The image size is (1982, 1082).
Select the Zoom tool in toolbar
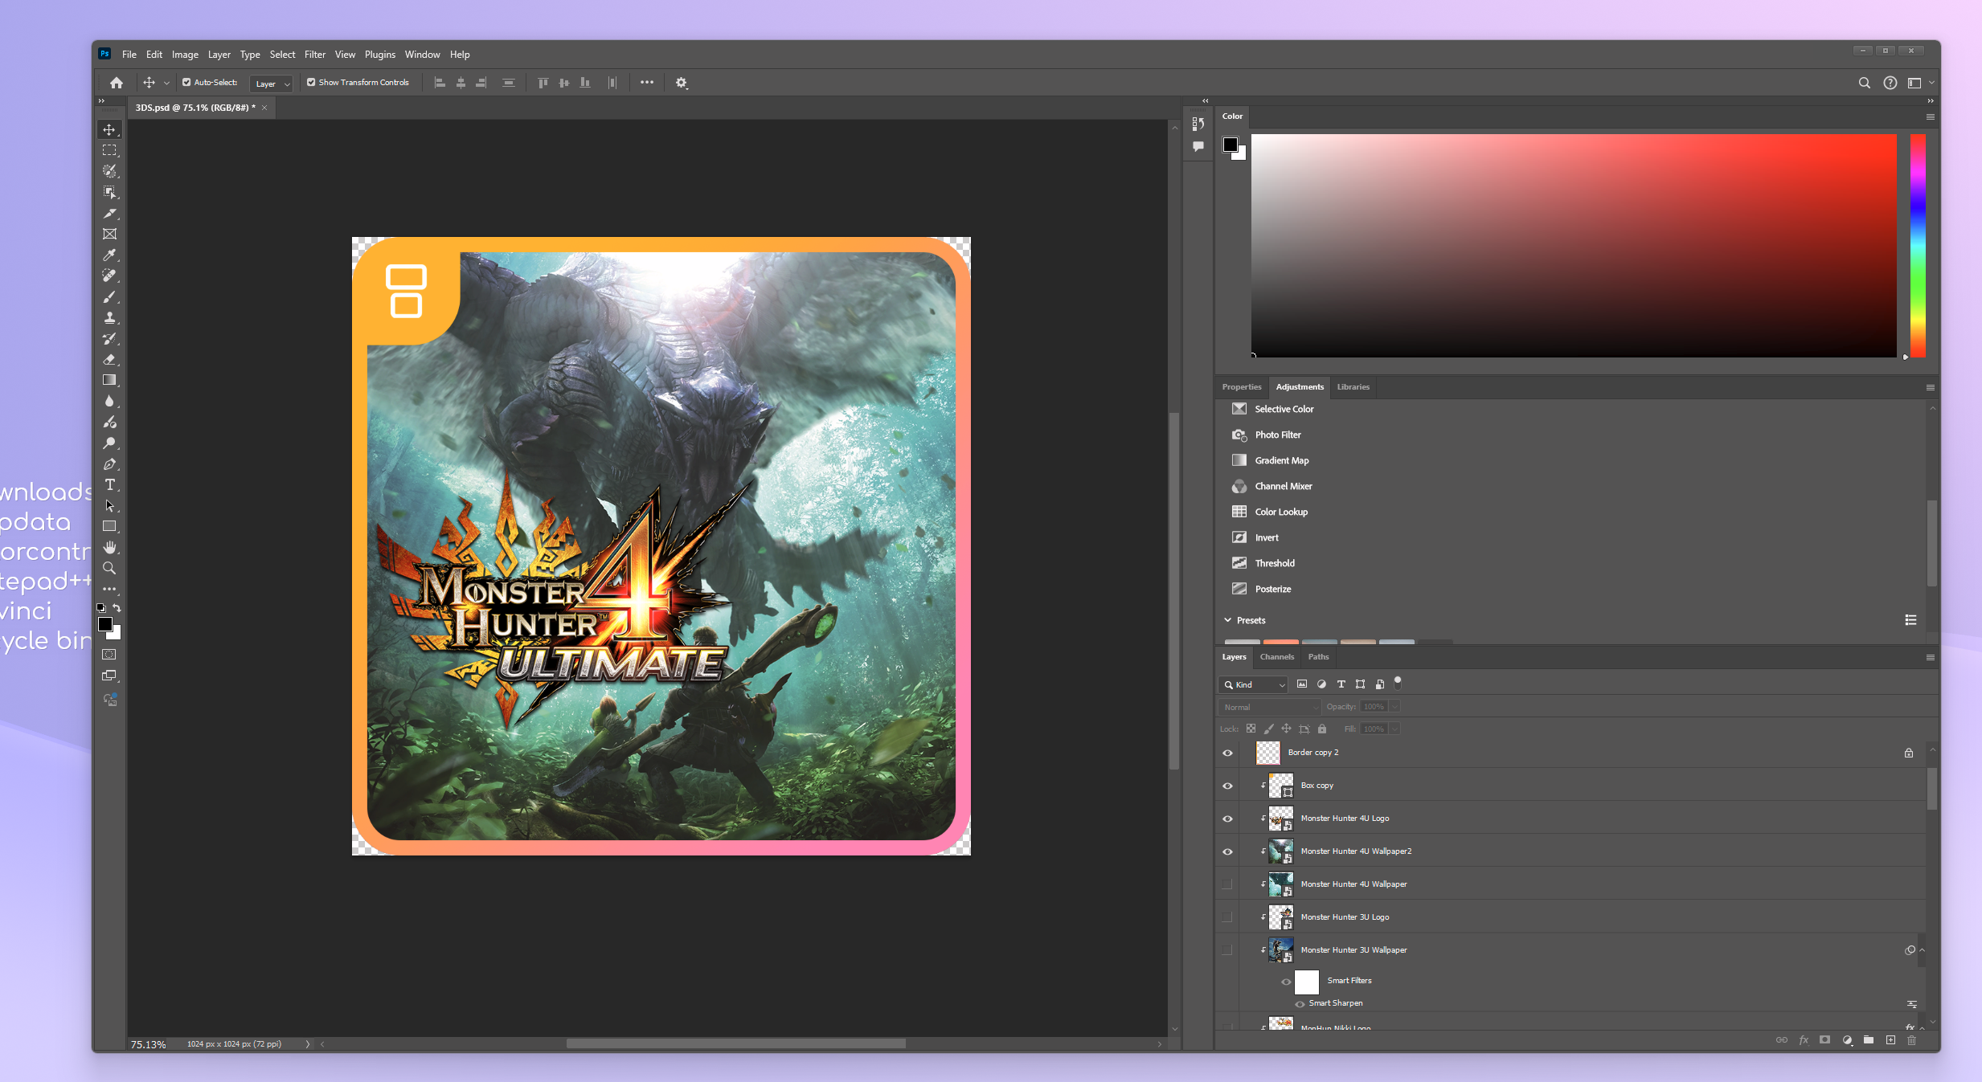tap(109, 569)
